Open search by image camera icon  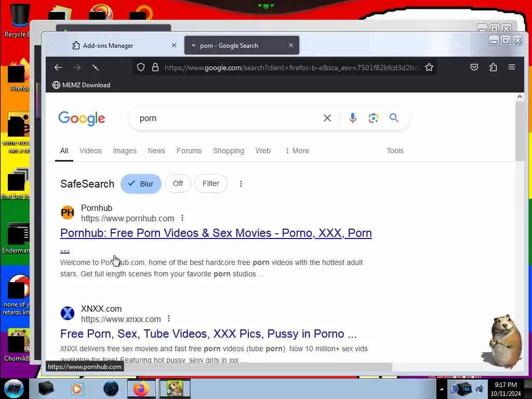pyautogui.click(x=373, y=118)
